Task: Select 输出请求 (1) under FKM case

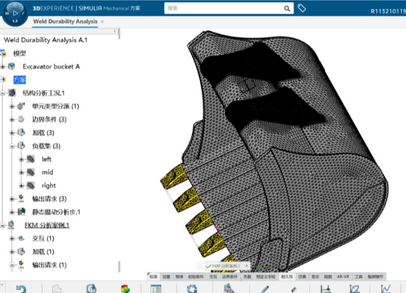Action: pyautogui.click(x=49, y=265)
